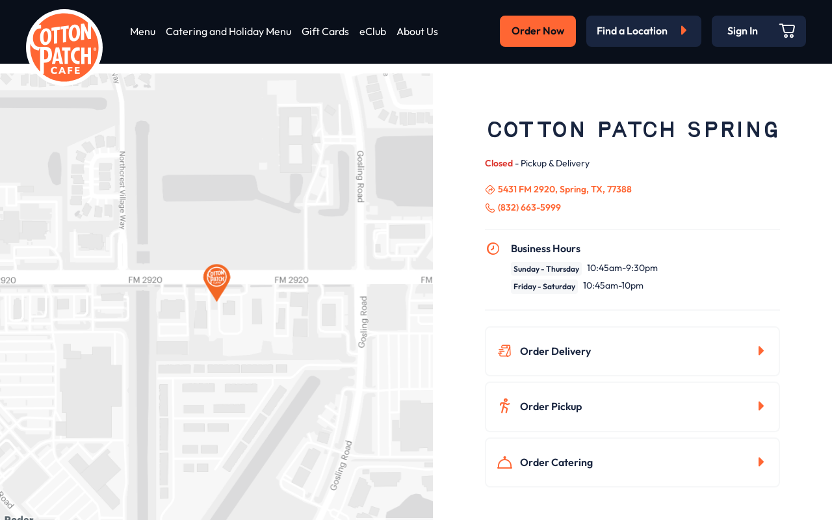
Task: Click the Business Hours heading
Action: pos(545,248)
